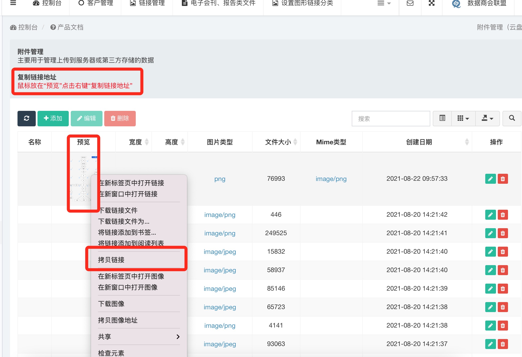Click the magnifier search button
The height and width of the screenshot is (357, 522).
coord(512,118)
